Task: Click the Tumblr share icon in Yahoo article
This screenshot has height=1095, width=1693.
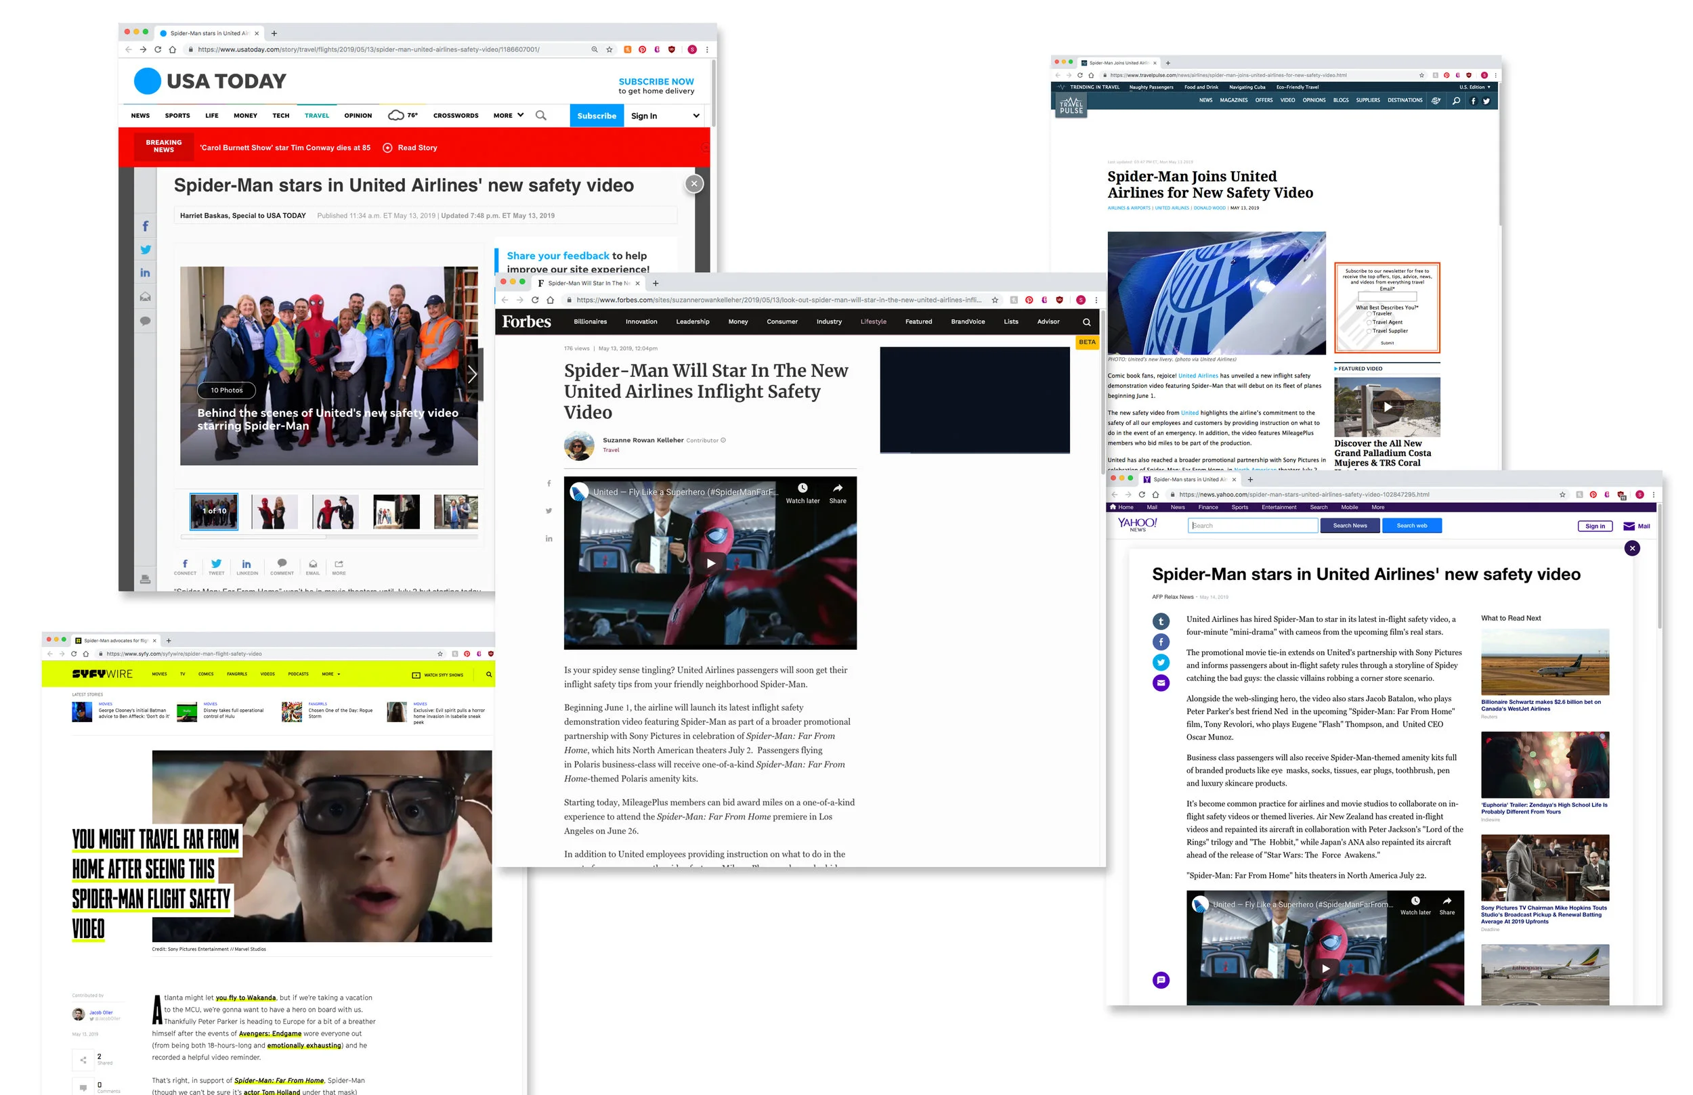Action: click(x=1161, y=621)
